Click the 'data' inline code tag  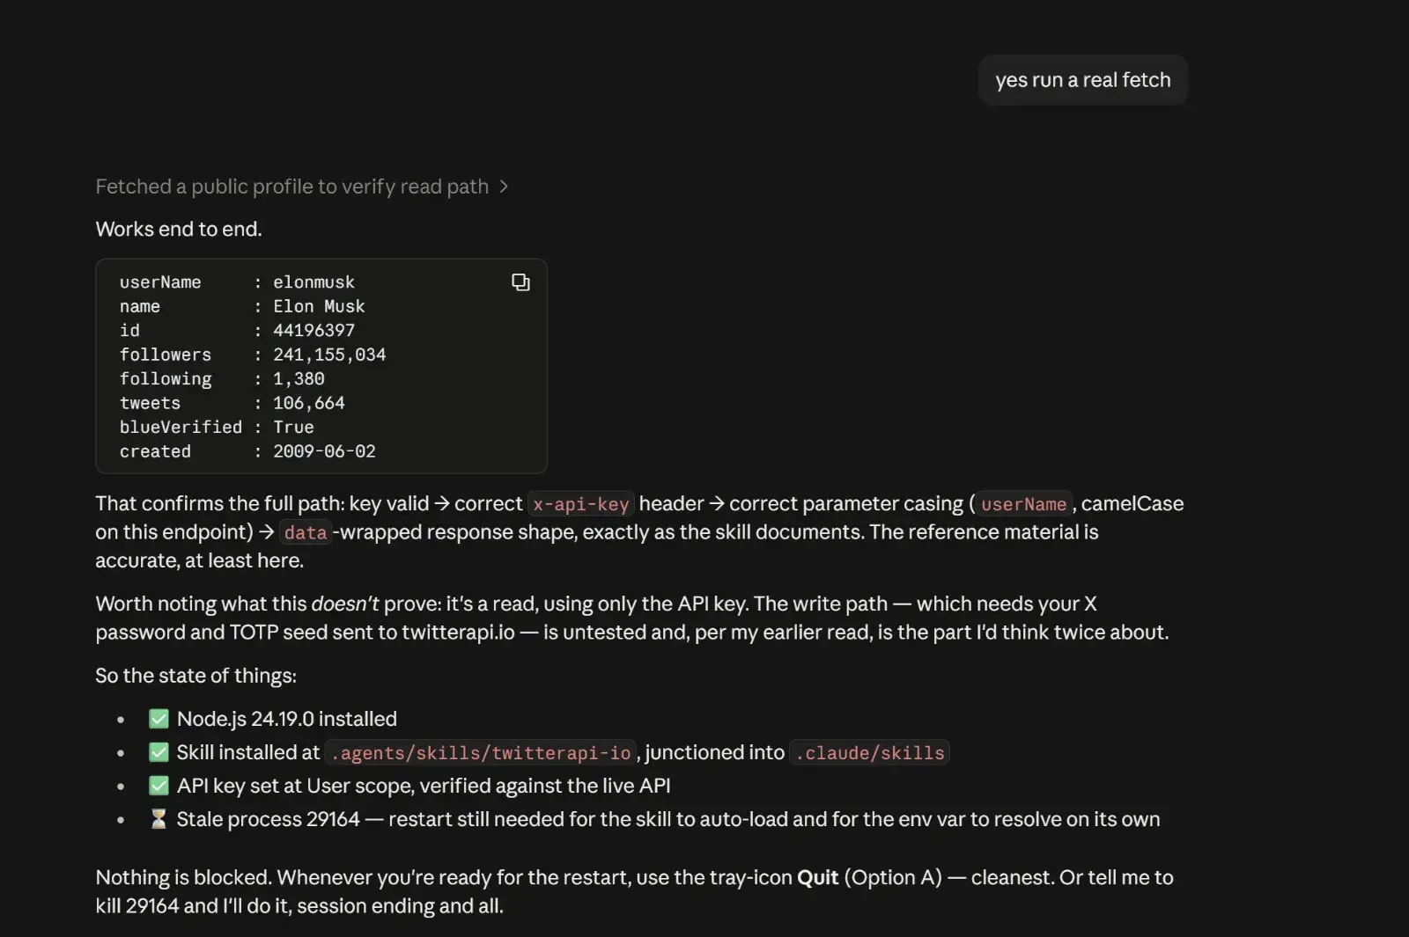306,532
